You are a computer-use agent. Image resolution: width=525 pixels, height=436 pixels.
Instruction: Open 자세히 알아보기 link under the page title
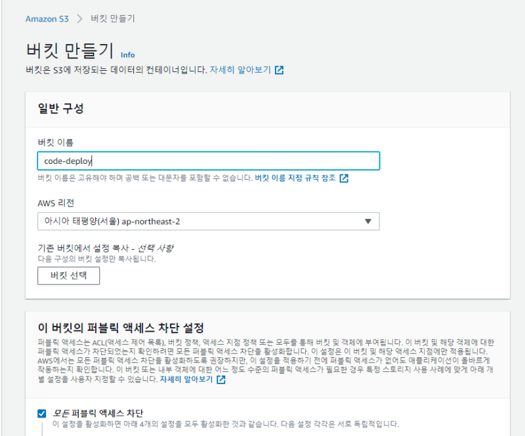[240, 69]
